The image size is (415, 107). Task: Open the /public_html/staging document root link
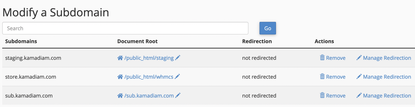click(x=149, y=58)
